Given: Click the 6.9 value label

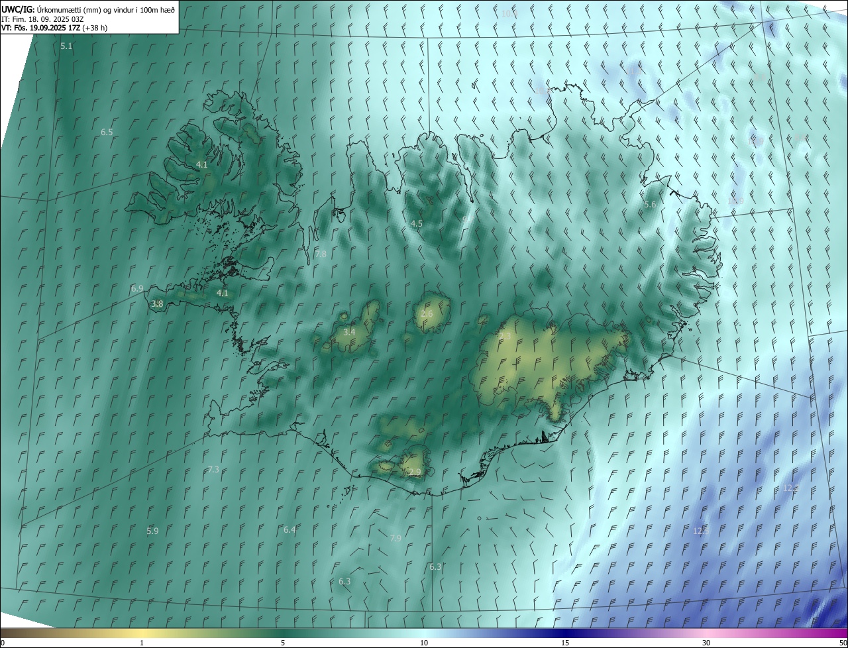Looking at the screenshot, I should pos(137,289).
